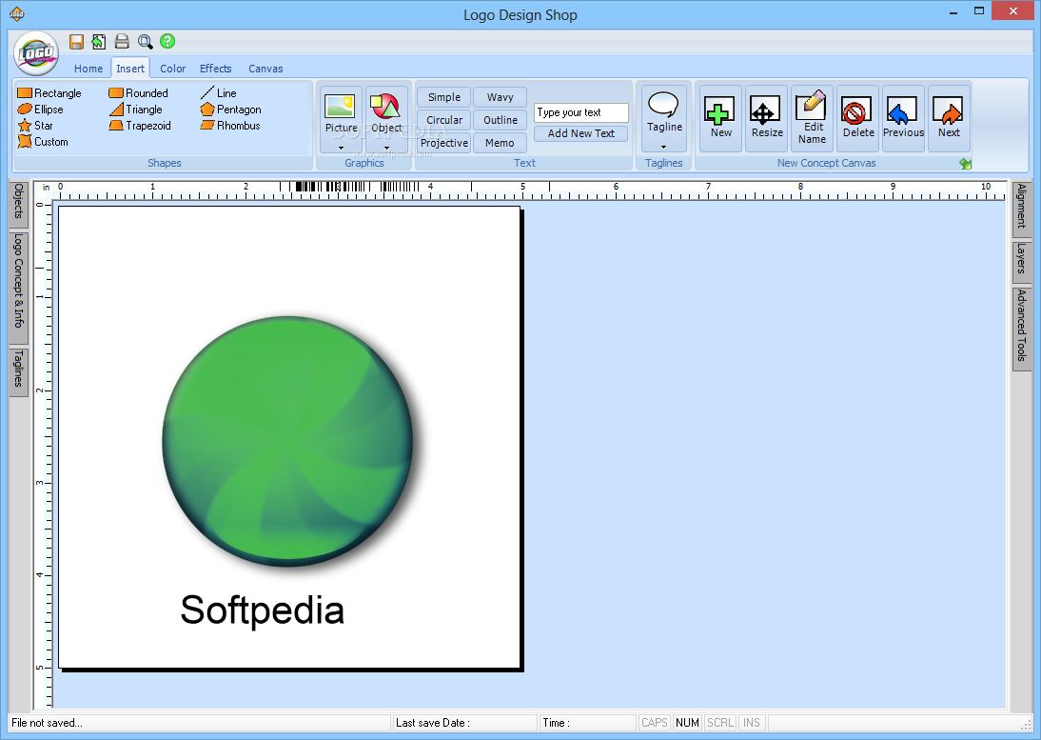The height and width of the screenshot is (740, 1041).
Task: Open the Objects side panel
Action: tap(19, 203)
